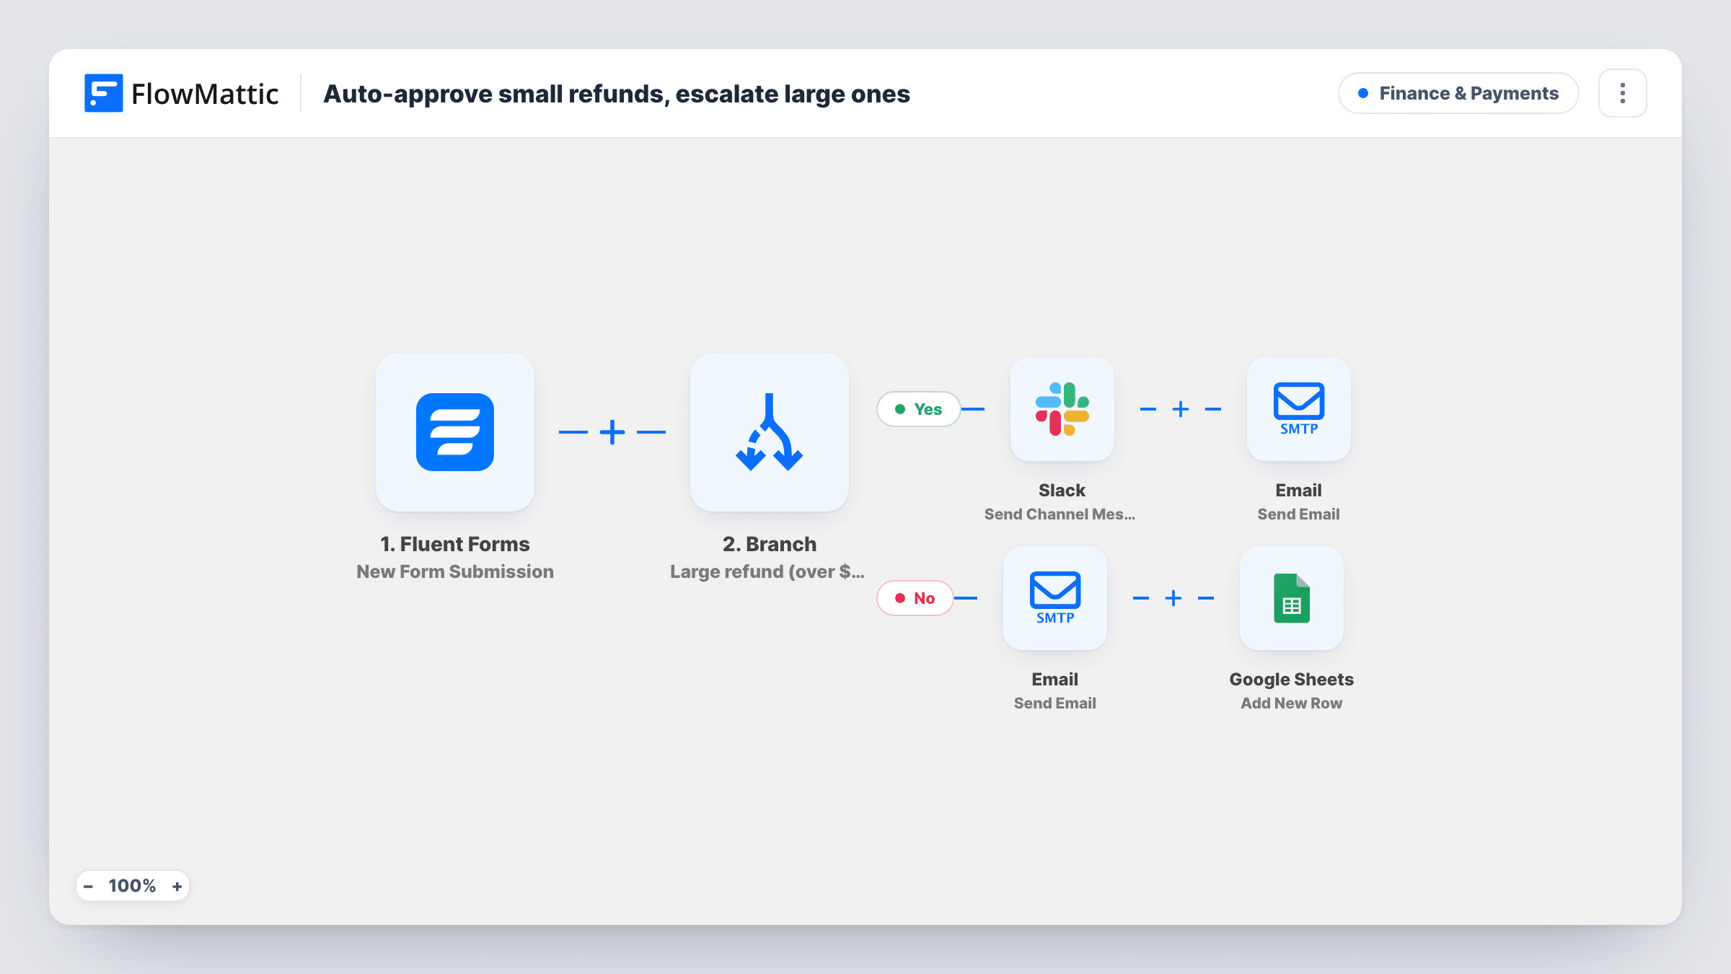Image resolution: width=1731 pixels, height=974 pixels.
Task: Open the Email node after Slack
Action: [1299, 409]
